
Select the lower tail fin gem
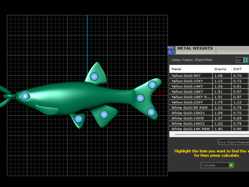[151, 112]
